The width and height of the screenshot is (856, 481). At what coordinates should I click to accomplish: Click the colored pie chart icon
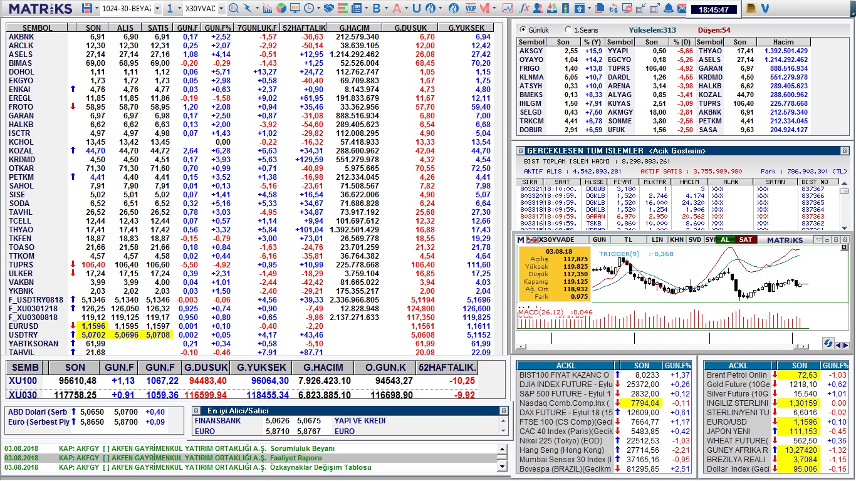click(281, 9)
